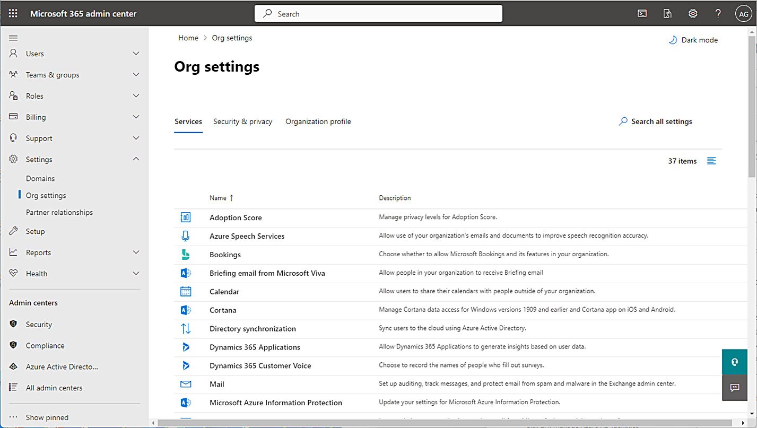The height and width of the screenshot is (428, 757).
Task: Click the Setup wrench icon
Action: coord(14,231)
